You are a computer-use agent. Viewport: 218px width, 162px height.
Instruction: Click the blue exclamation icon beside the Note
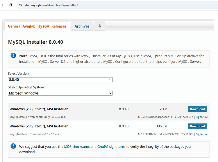[13, 56]
